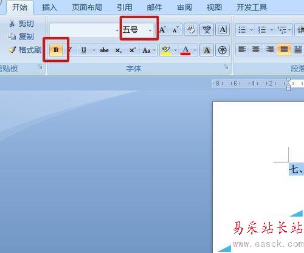Click Multilevel List icon
The height and width of the screenshot is (253, 304).
tap(282, 30)
